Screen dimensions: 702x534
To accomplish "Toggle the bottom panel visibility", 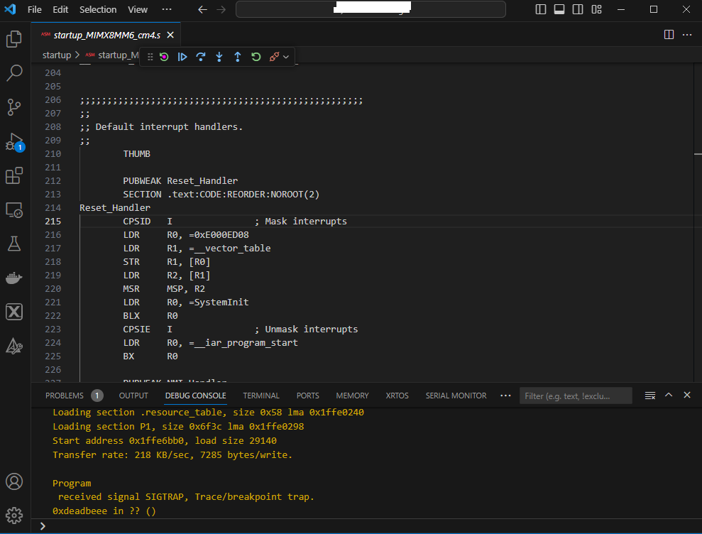I will (559, 9).
